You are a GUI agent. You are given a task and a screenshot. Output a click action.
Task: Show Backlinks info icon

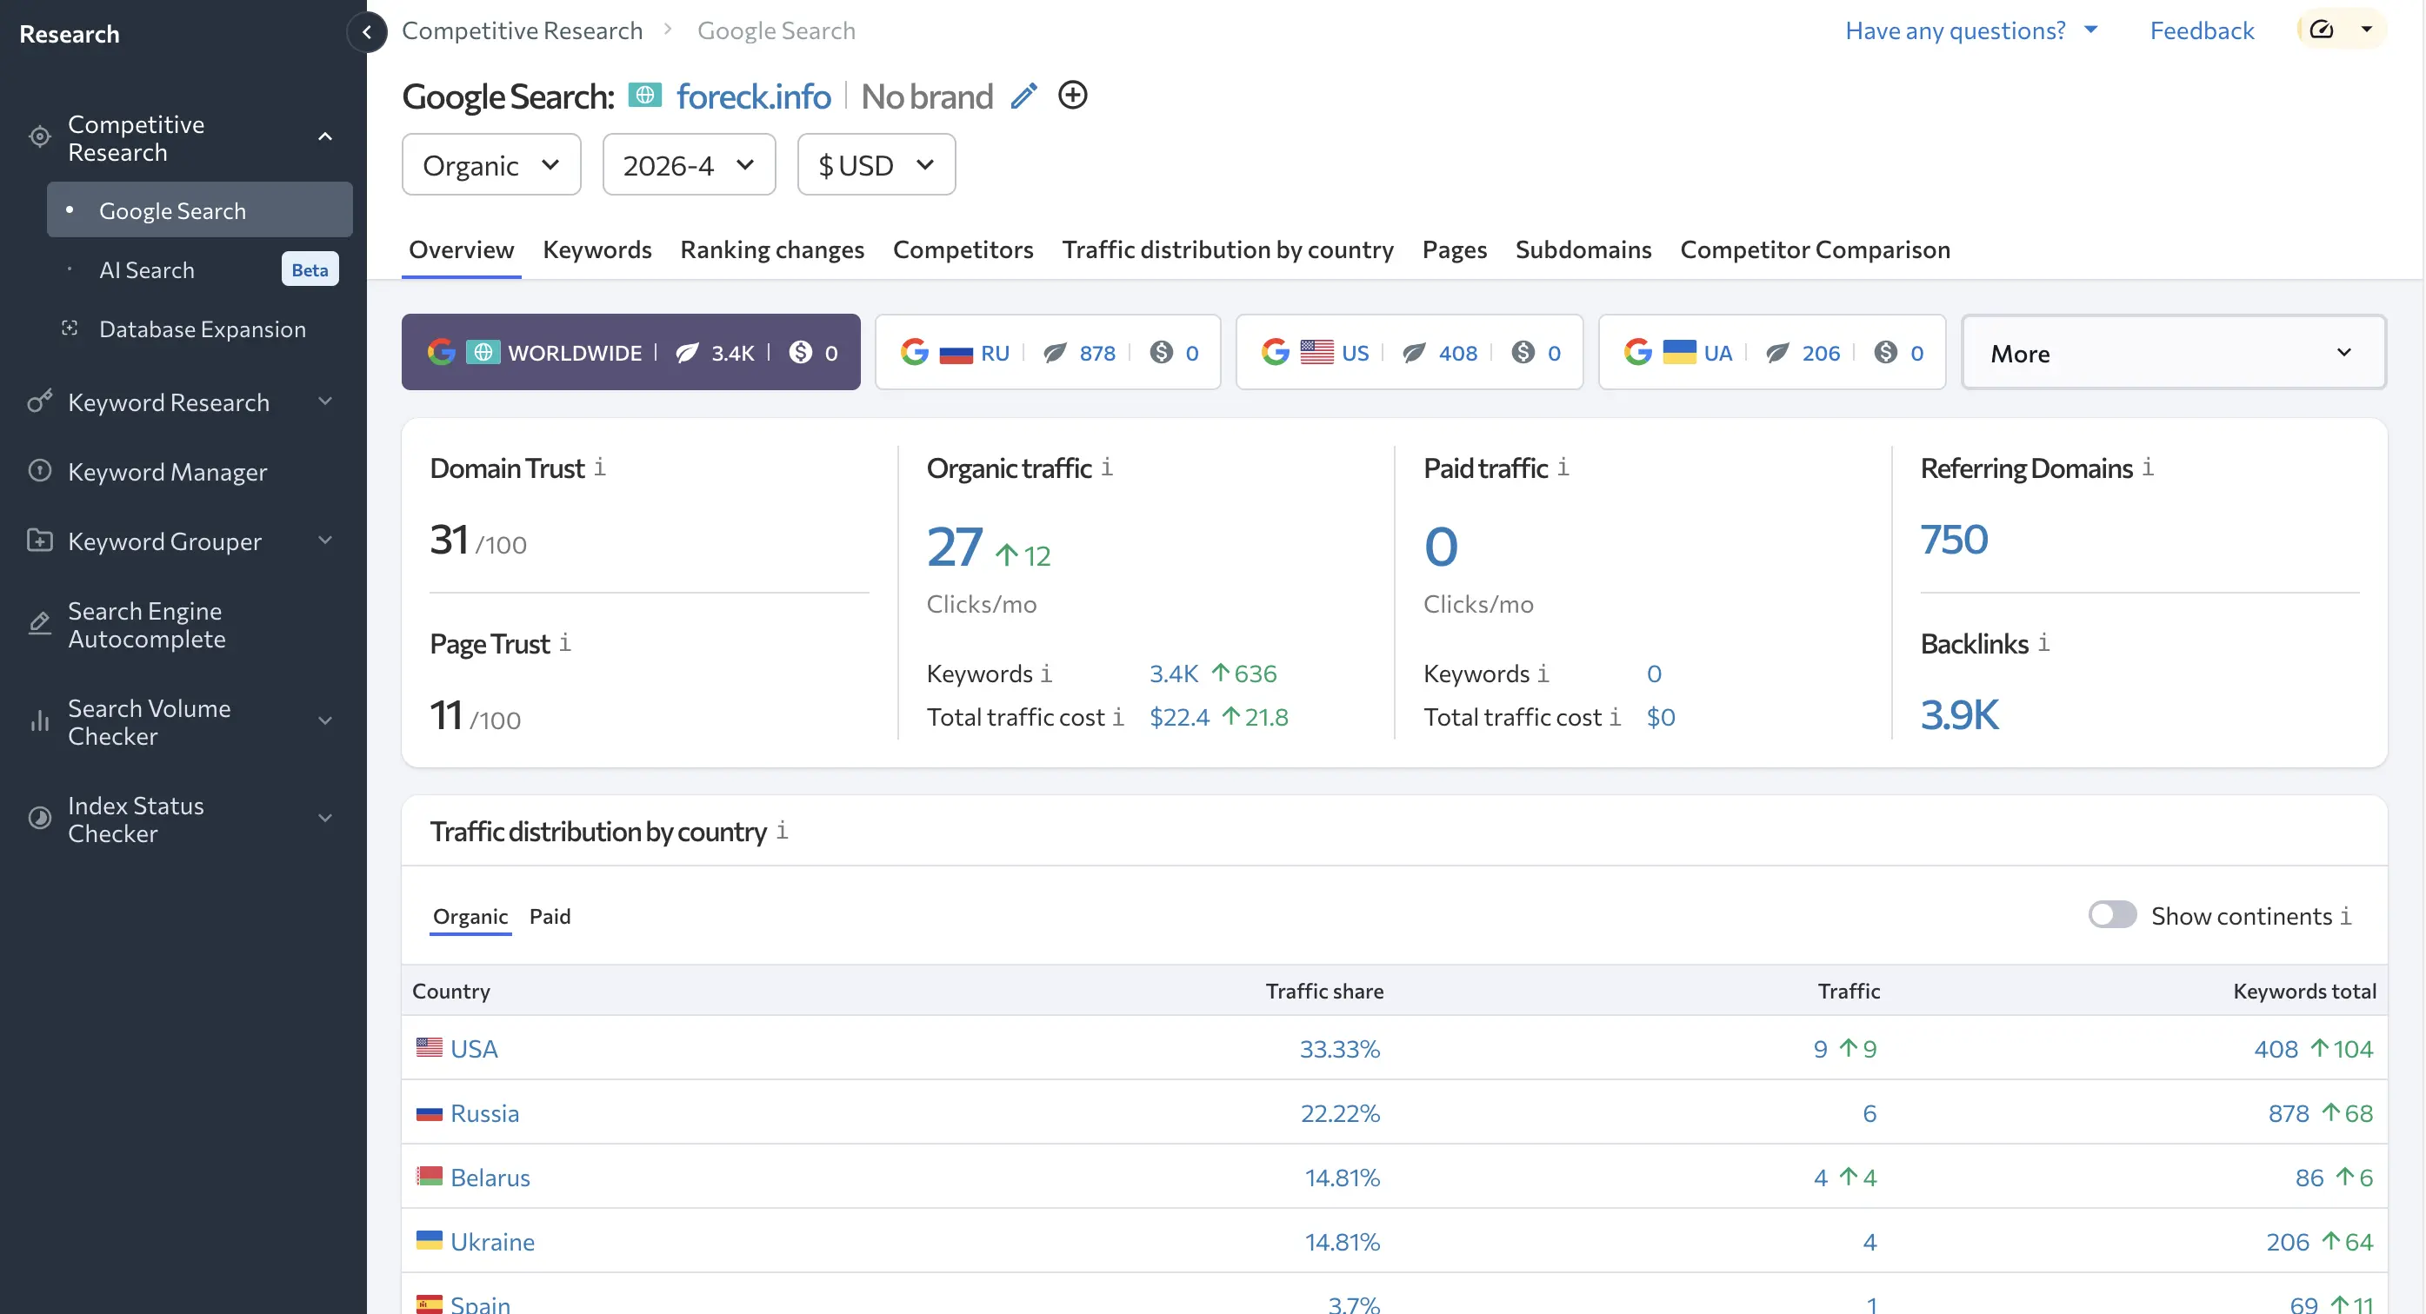[x=2043, y=643]
